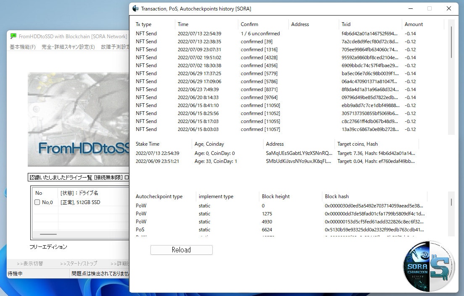464x296 pixels.
Task: Click the >>表示切替 button
Action: (30, 264)
